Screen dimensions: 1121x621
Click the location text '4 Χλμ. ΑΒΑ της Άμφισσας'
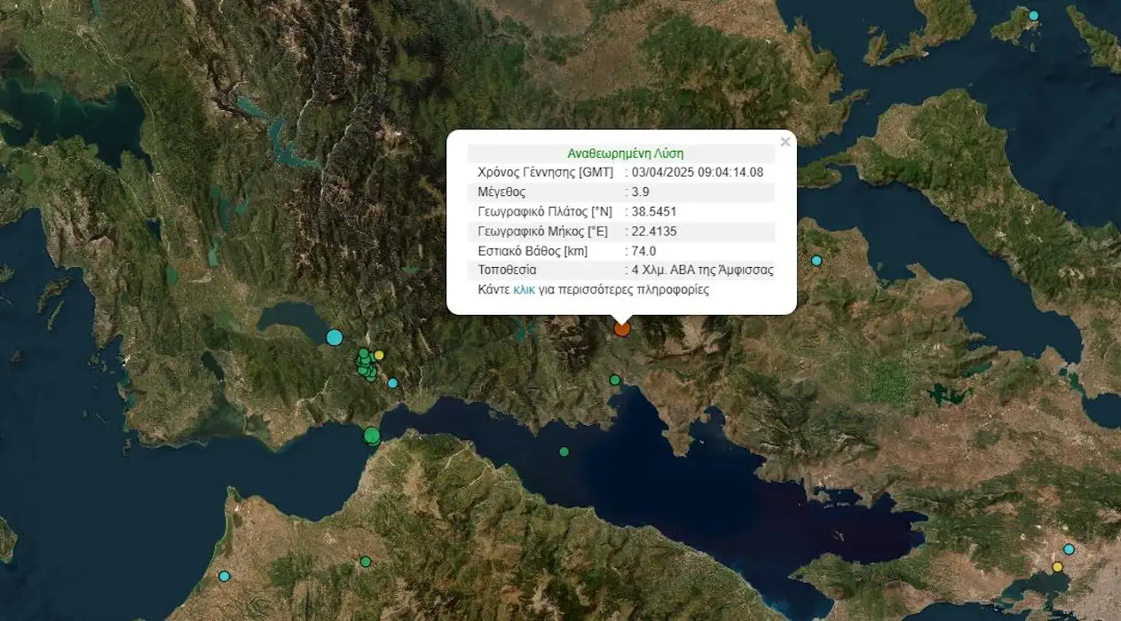pyautogui.click(x=701, y=270)
